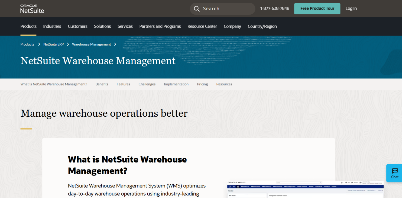This screenshot has height=198, width=402.
Task: Open the Country/Region dropdown
Action: pos(262,26)
